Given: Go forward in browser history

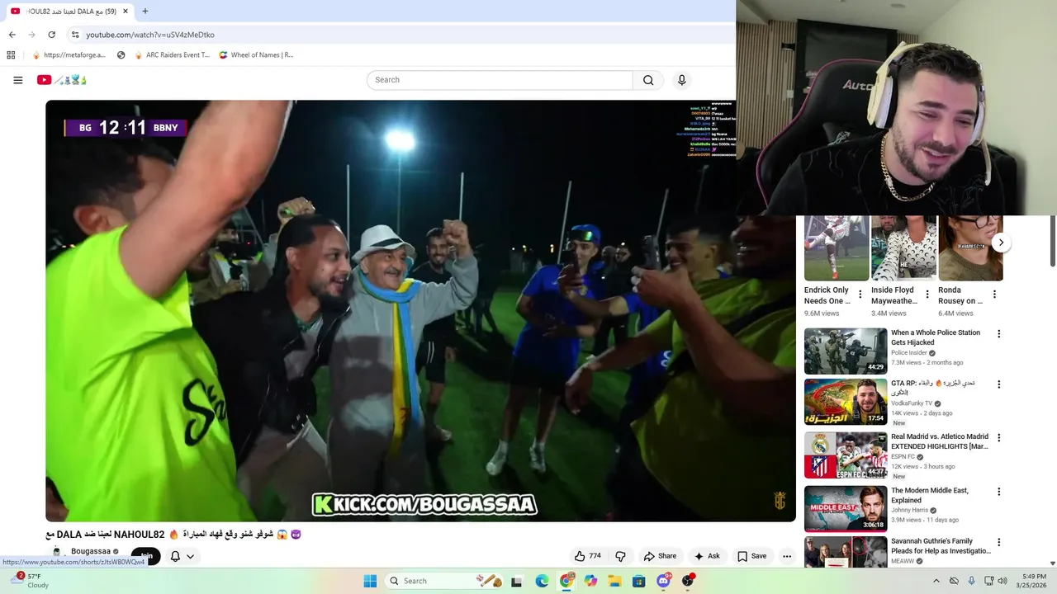Looking at the screenshot, I should click(31, 35).
